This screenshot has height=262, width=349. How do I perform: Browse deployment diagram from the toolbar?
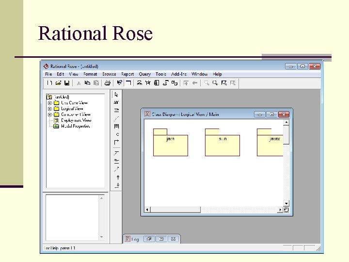pos(174,83)
